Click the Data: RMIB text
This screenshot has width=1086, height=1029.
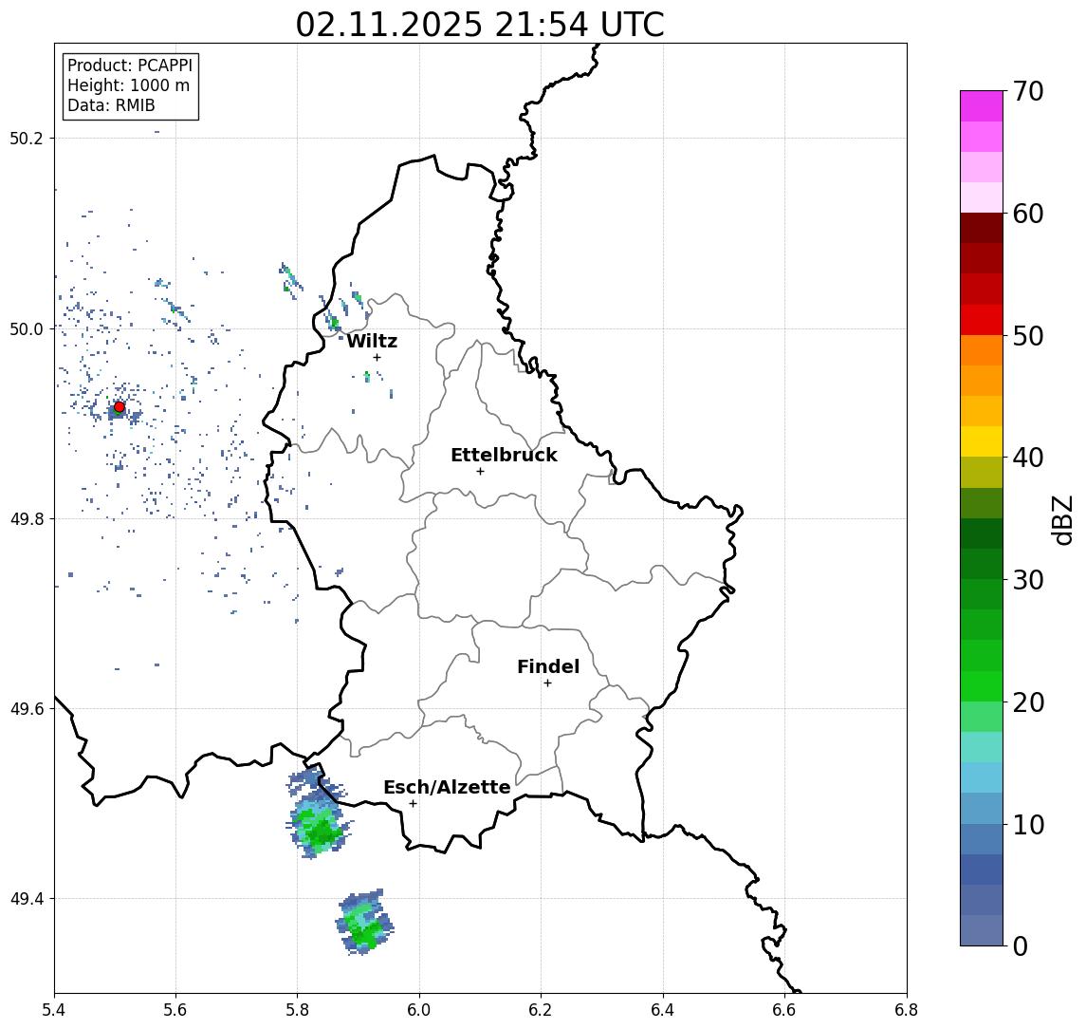tap(111, 105)
